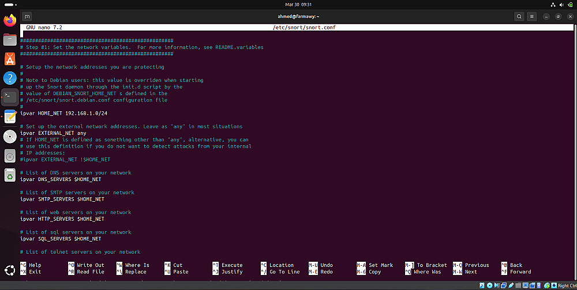
Task: Open Firefox from the Ubuntu dock
Action: (x=10, y=20)
